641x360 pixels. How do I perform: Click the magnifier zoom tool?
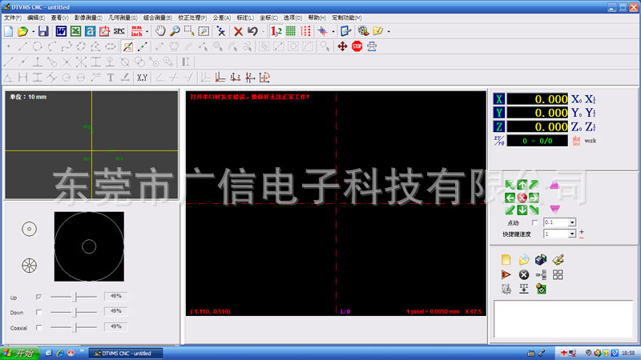point(174,31)
